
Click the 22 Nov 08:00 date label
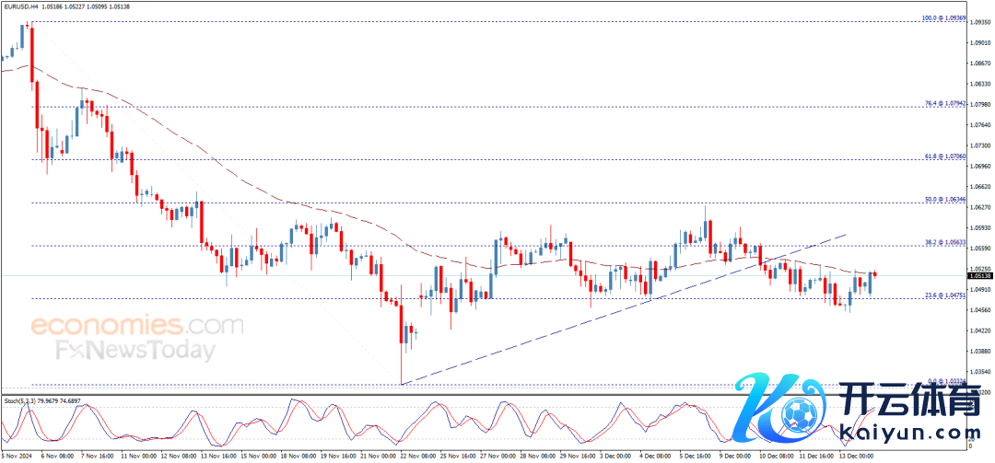pos(414,455)
